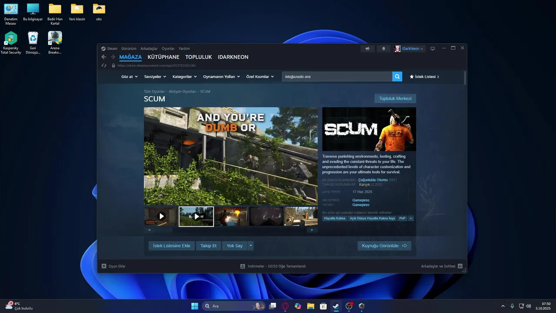Open Microsoft Store from the taskbar
The width and height of the screenshot is (556, 313).
click(x=323, y=306)
